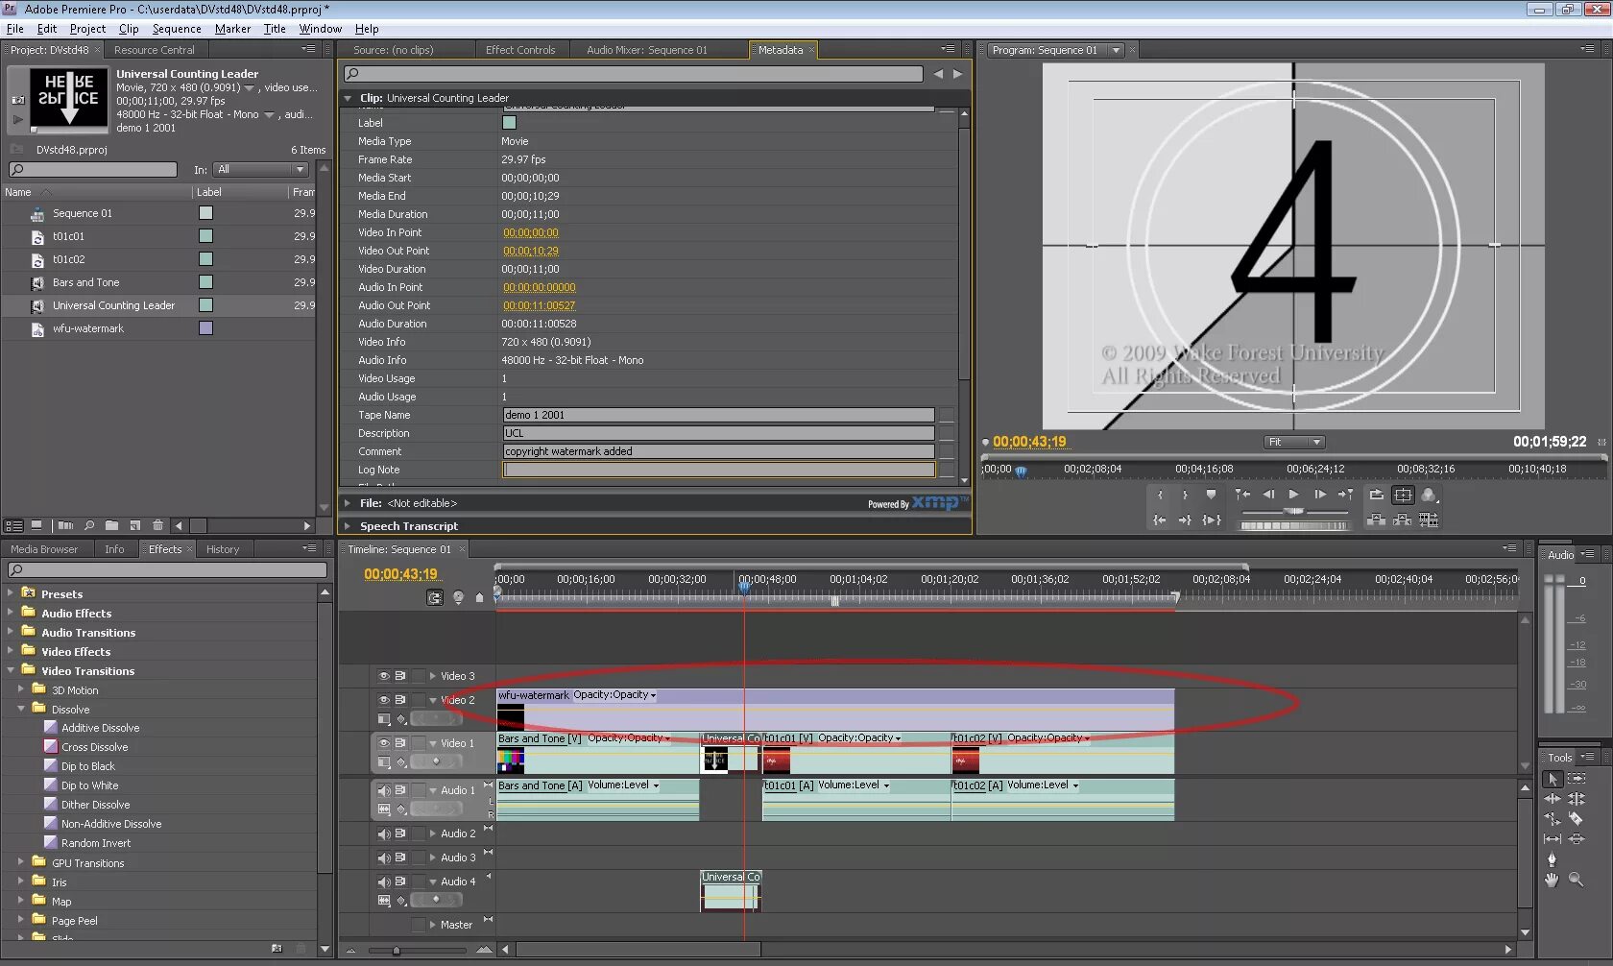Viewport: 1613px width, 966px height.
Task: Click Set Encore Chapter Marker in Timeline
Action: point(458,597)
